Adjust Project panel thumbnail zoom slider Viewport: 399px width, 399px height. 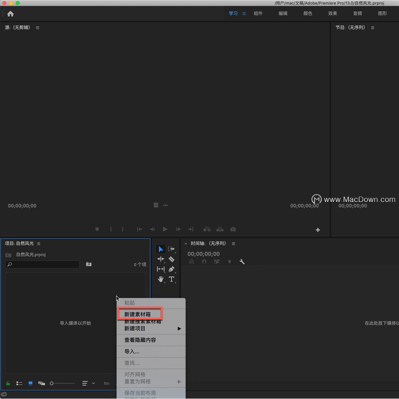coord(63,383)
